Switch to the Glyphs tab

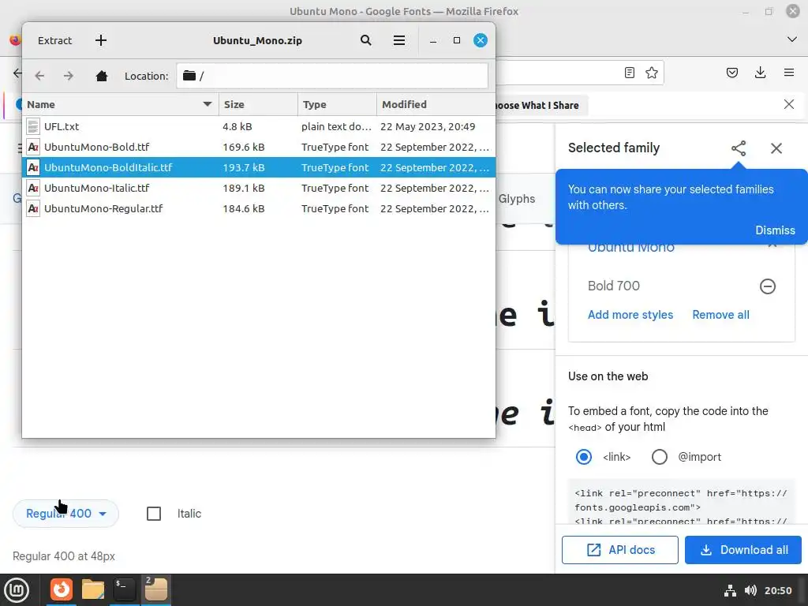coord(516,198)
